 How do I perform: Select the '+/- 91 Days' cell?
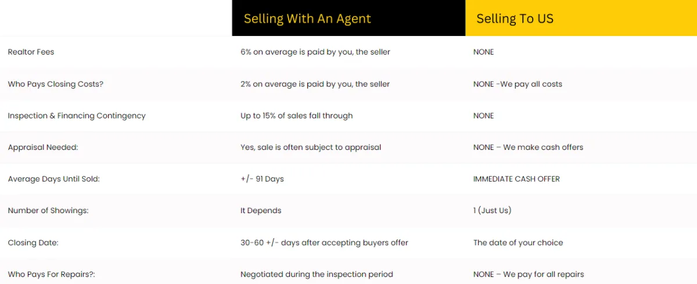pos(262,179)
